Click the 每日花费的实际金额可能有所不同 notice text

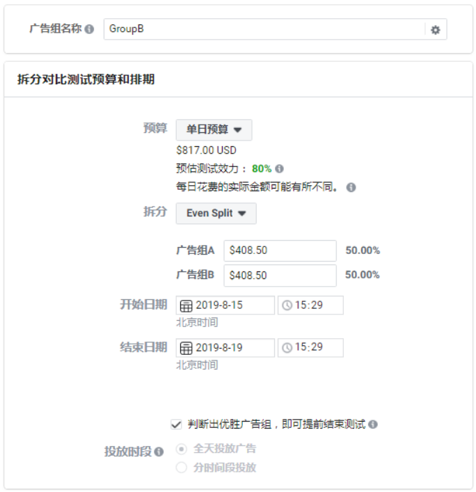(x=257, y=187)
